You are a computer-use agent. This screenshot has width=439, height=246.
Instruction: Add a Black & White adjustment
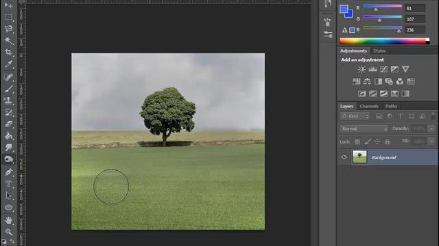(x=378, y=81)
